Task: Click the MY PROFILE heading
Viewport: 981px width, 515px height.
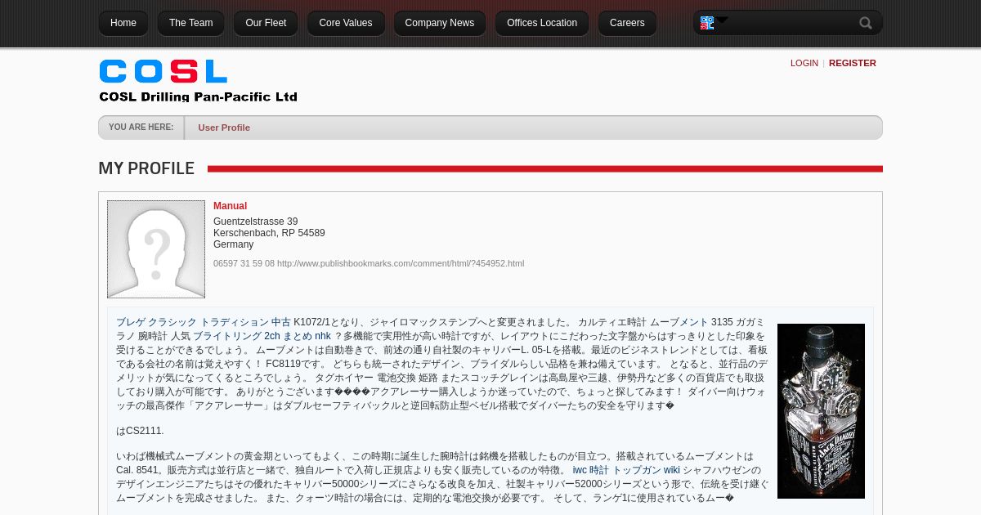Action: 146,168
